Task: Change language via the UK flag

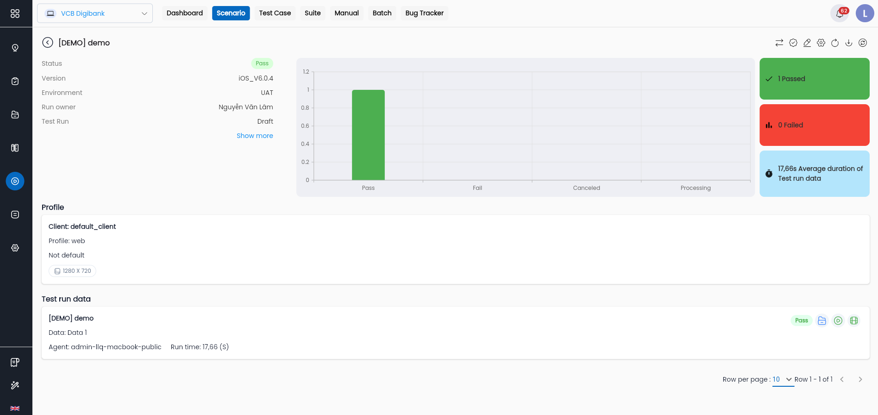Action: (x=15, y=408)
